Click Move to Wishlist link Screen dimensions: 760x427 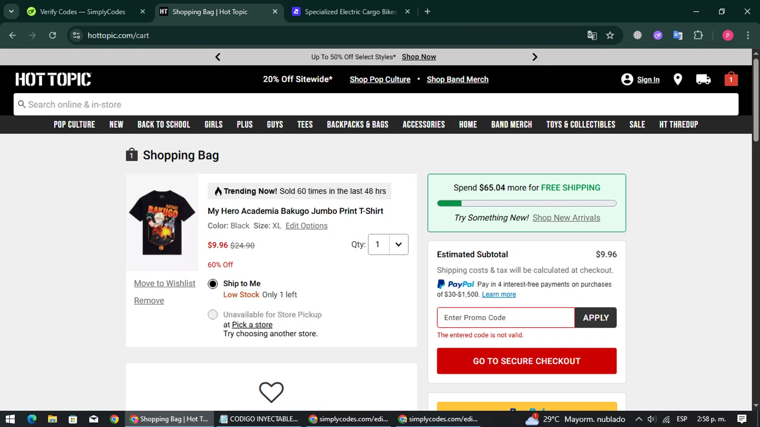tap(165, 284)
